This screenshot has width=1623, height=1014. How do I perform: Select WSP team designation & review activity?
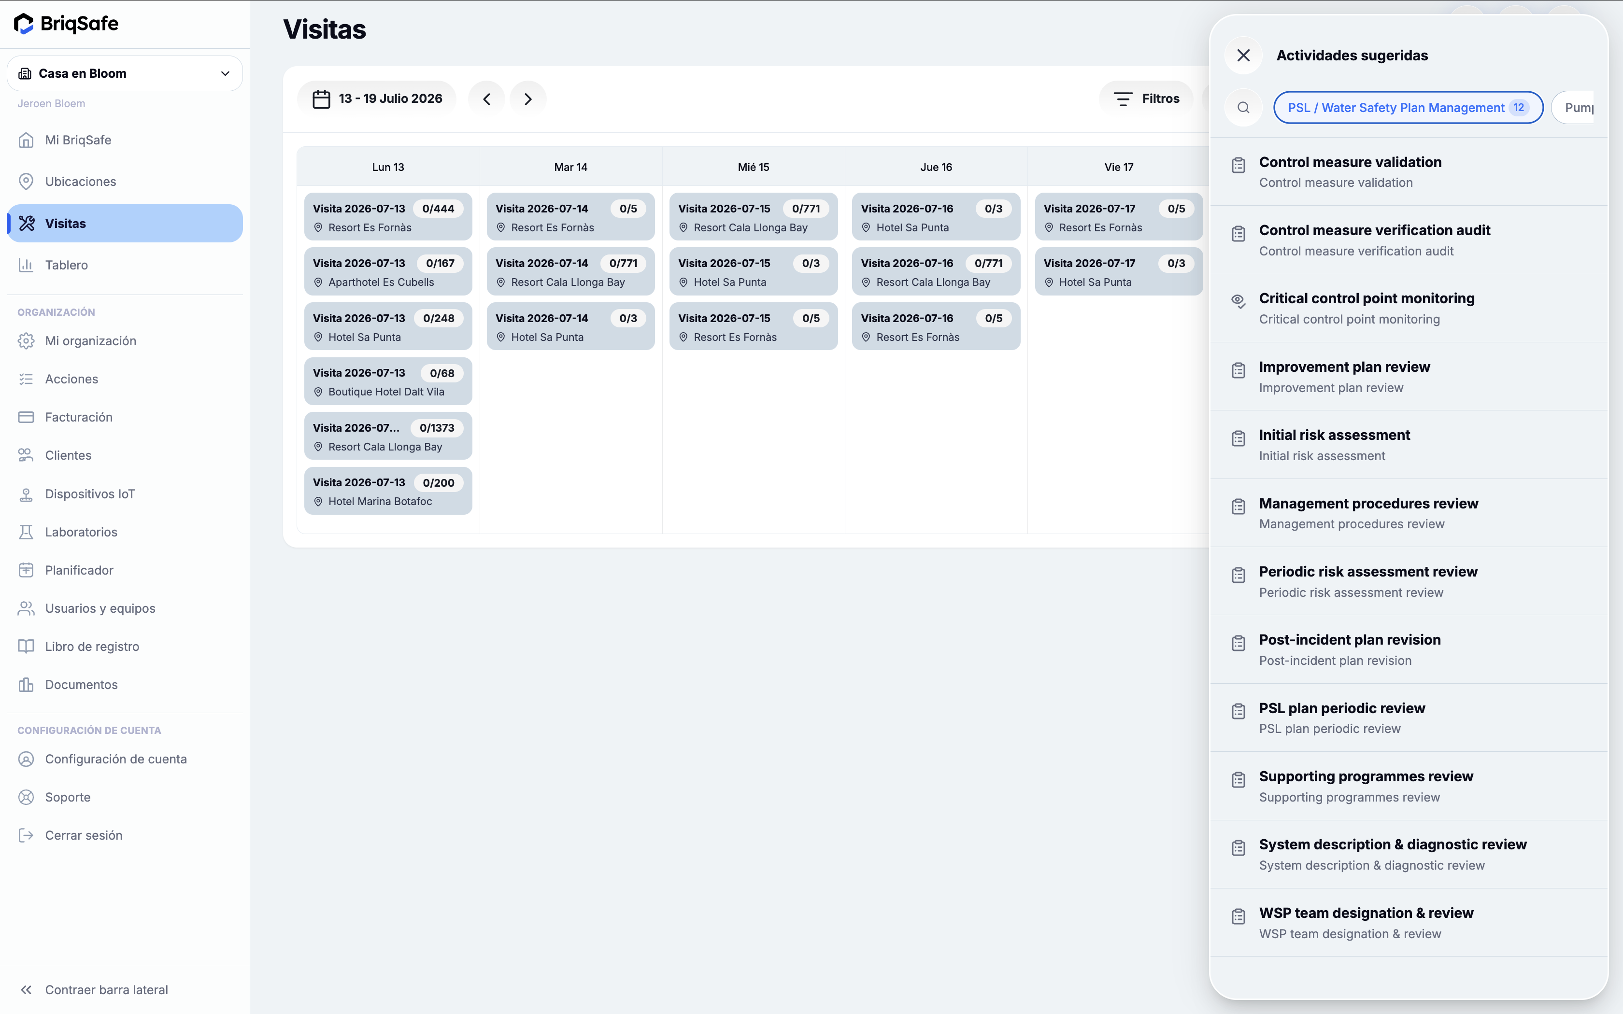tap(1409, 923)
